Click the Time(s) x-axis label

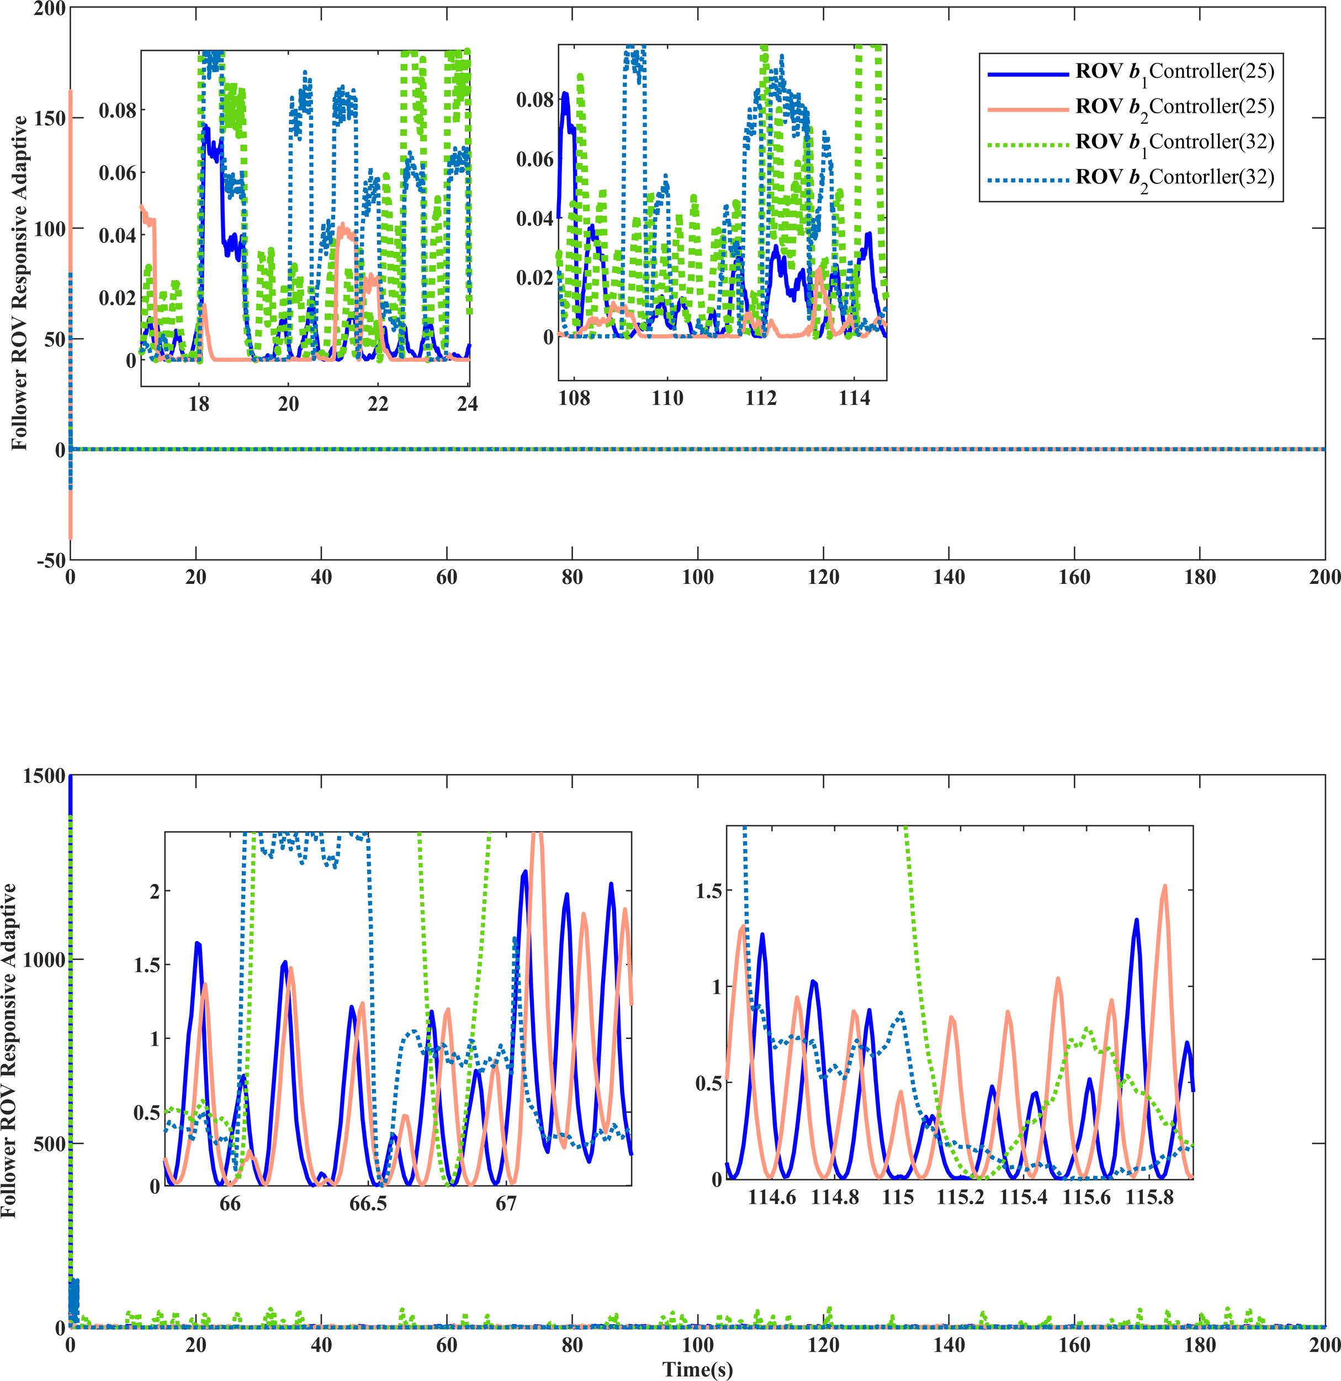(697, 1370)
